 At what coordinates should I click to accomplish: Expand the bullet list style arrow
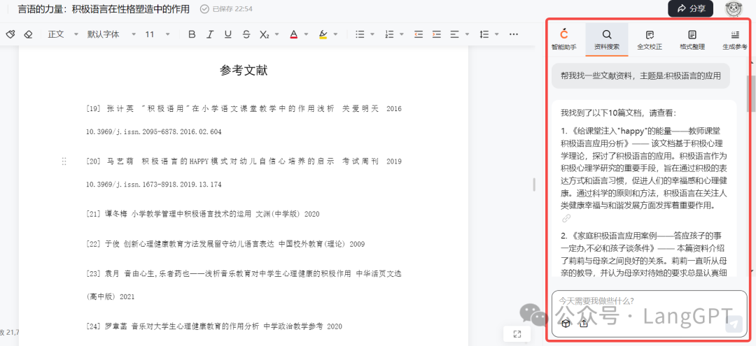click(372, 34)
